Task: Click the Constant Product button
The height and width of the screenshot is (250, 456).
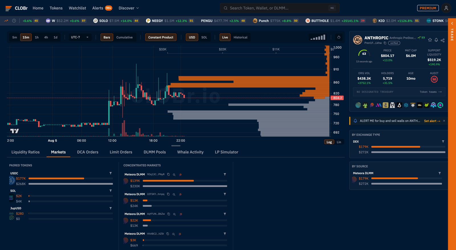Action: (161, 37)
